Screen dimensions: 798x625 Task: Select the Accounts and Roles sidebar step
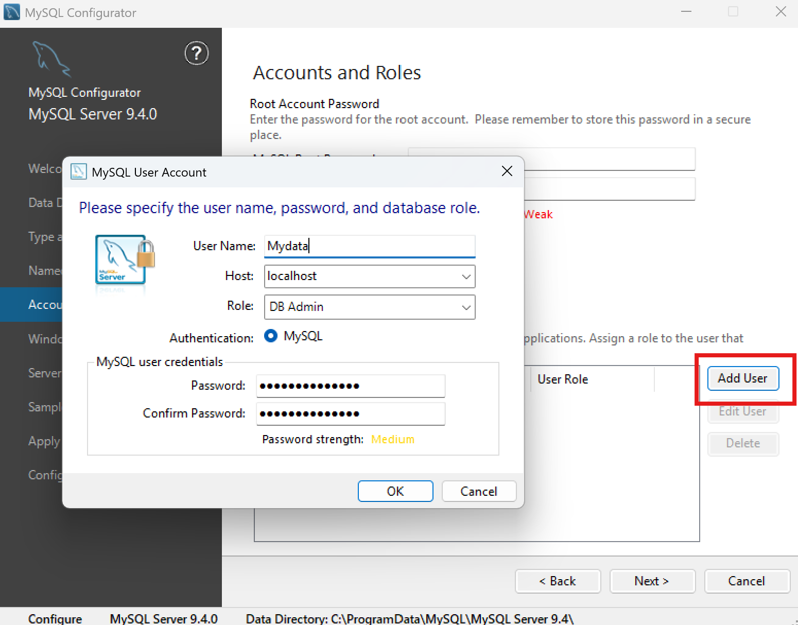31,305
